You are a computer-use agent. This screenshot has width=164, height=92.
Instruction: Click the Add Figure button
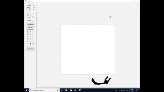pos(30,27)
